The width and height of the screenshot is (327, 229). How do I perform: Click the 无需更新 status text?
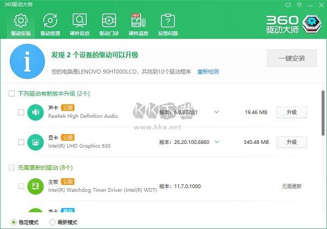[x=292, y=186]
